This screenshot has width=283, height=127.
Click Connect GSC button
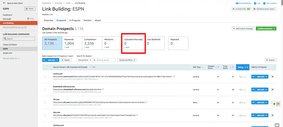(x=242, y=9)
